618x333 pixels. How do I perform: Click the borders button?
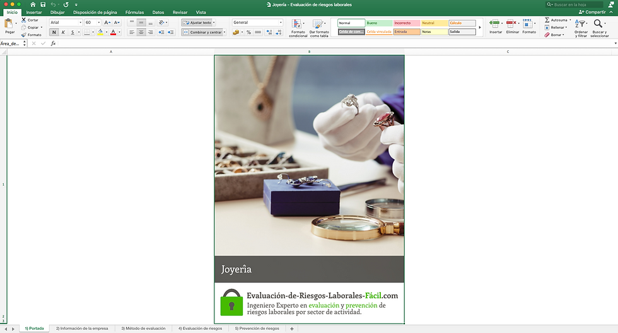87,32
